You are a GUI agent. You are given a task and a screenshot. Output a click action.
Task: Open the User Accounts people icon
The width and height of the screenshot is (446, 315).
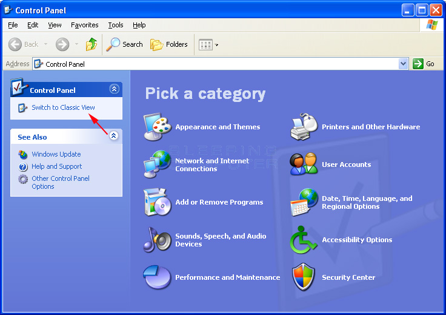tap(304, 164)
